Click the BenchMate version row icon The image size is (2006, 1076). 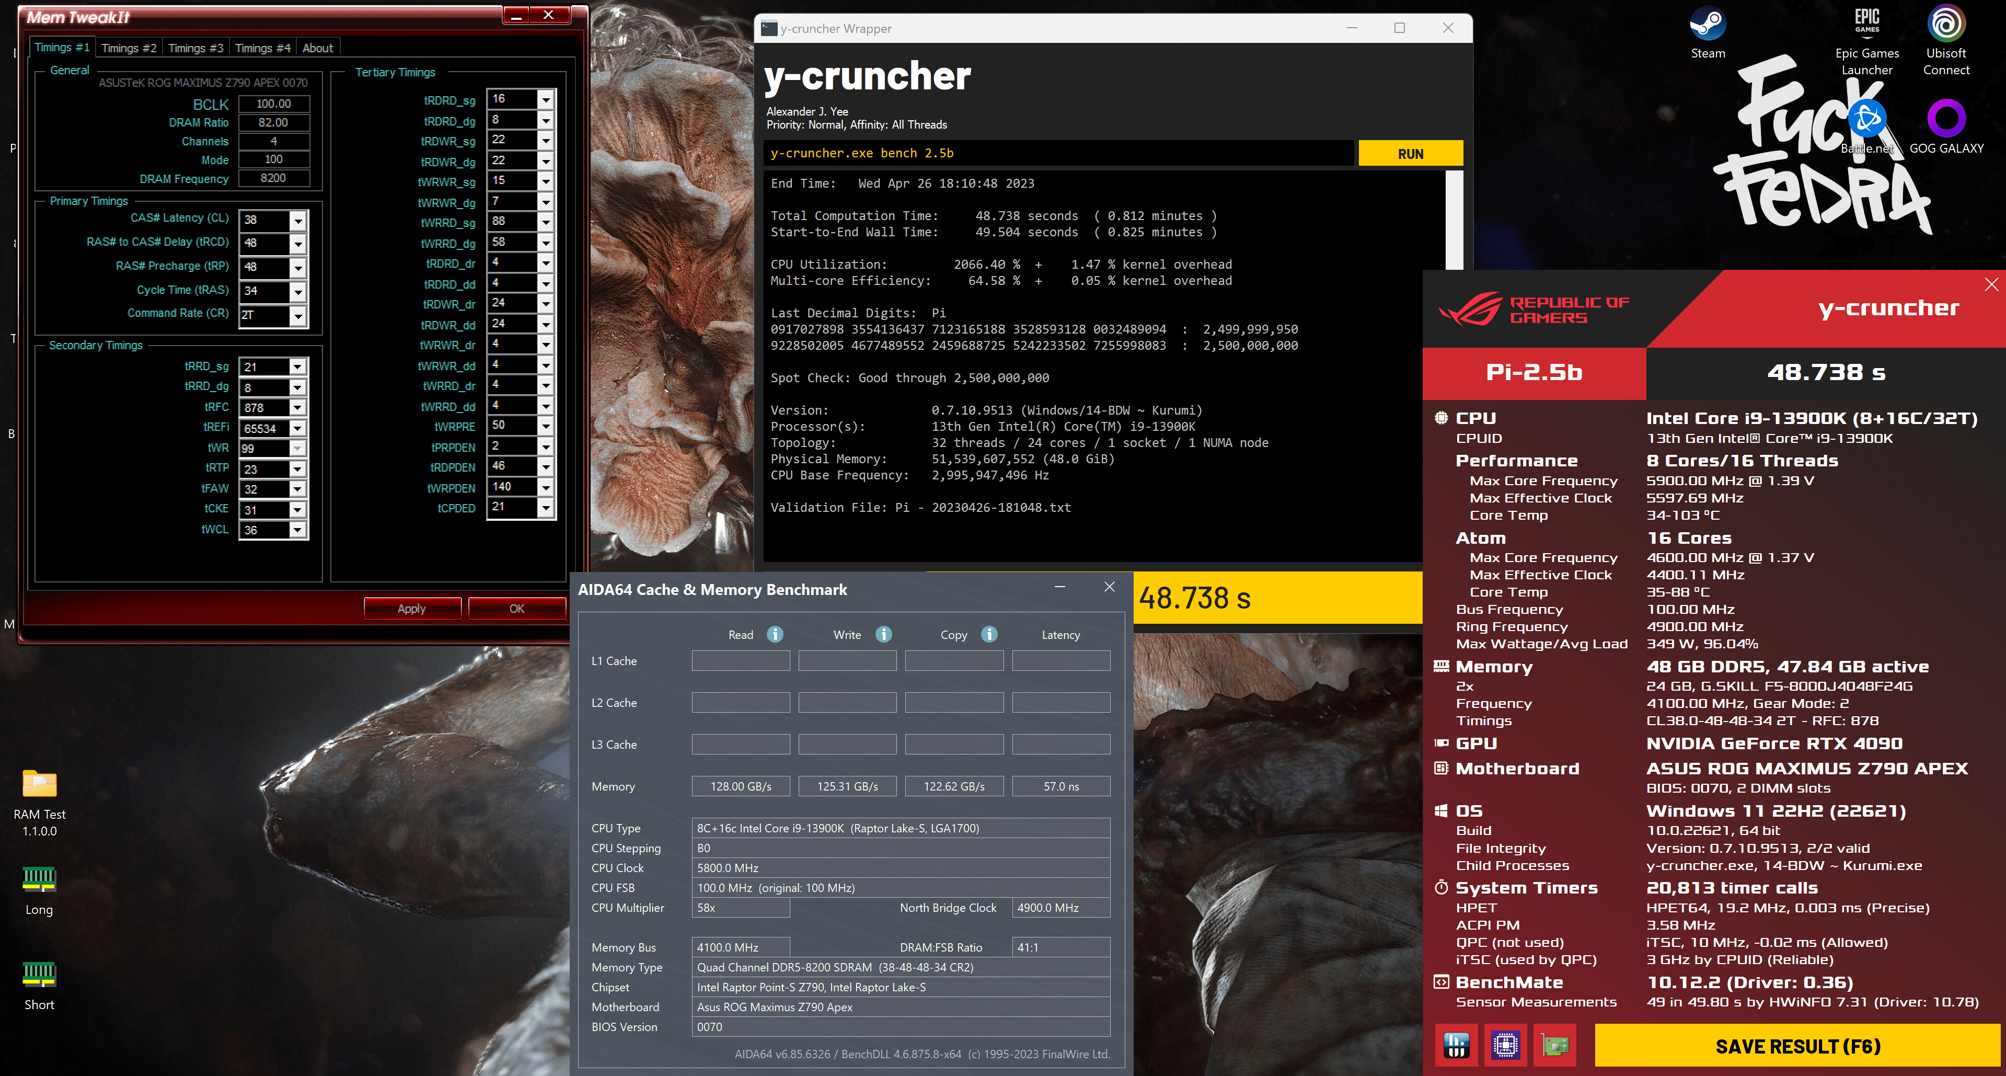1442,982
